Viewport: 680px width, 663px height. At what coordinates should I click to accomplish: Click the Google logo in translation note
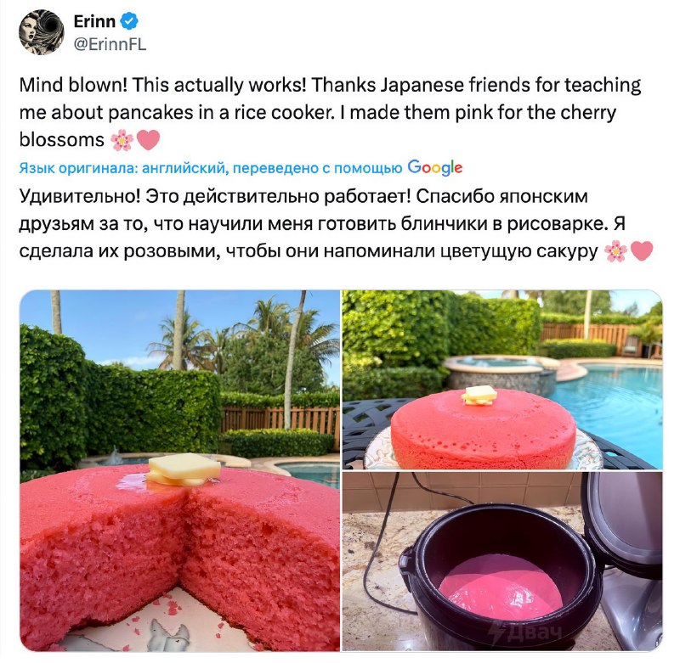(x=435, y=167)
